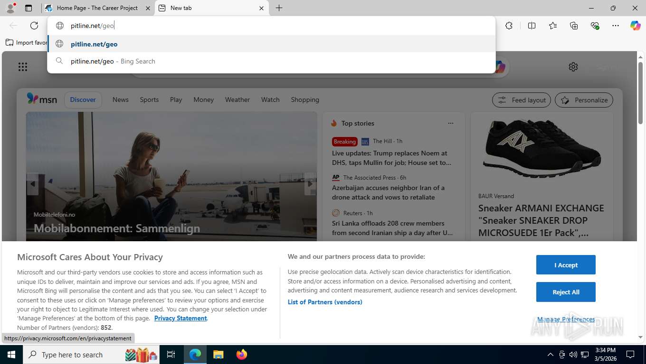Switch to Home Page - The Career Project tab
The width and height of the screenshot is (646, 364).
tap(97, 8)
